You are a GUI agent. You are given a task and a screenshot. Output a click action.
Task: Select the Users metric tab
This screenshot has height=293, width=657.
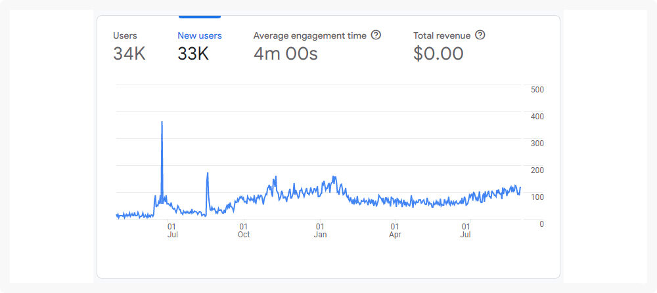point(125,35)
